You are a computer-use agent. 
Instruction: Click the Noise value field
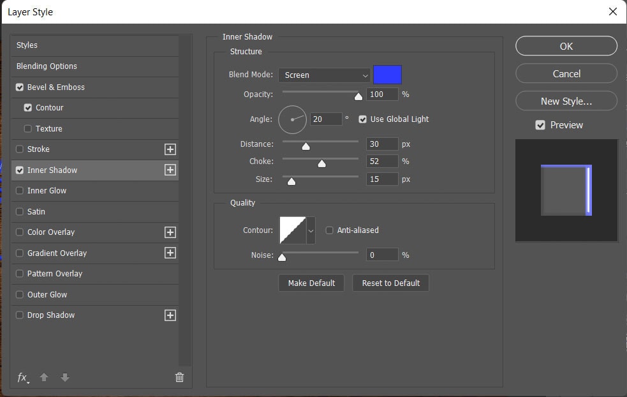[x=382, y=255]
